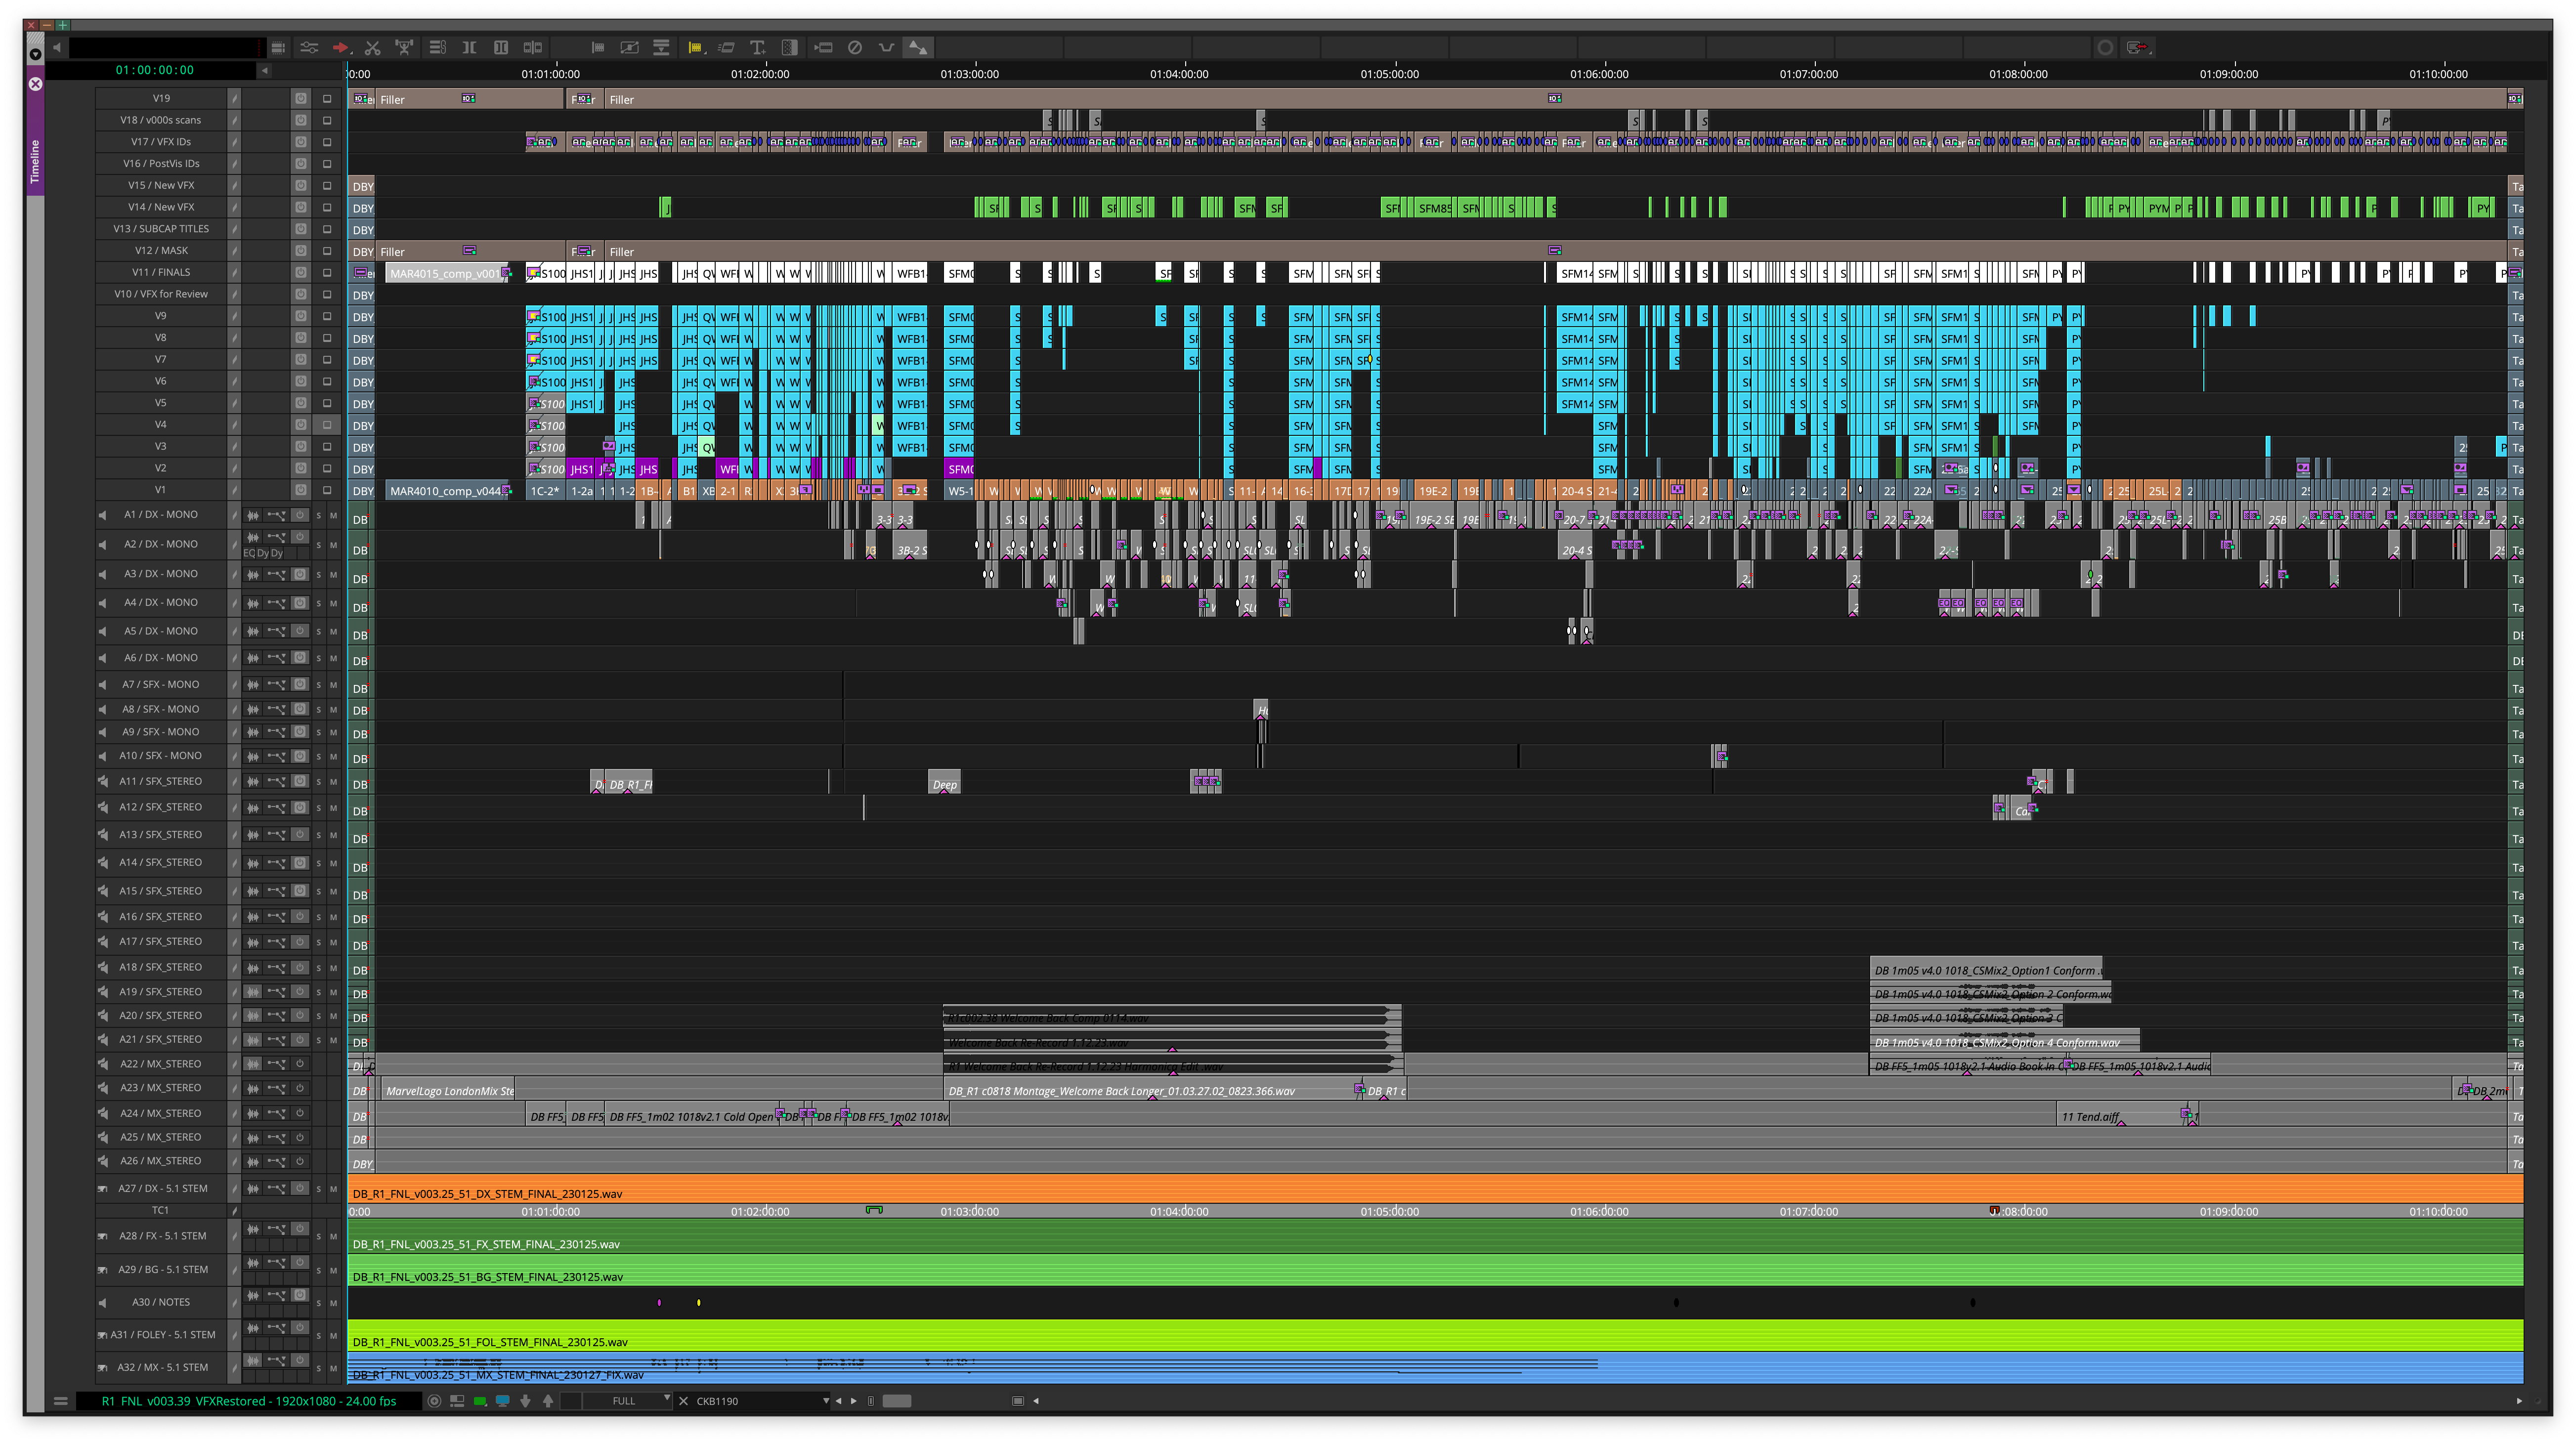Expand track A32 / MX - 5.1 STEM
The image size is (2576, 1443).
tap(102, 1368)
